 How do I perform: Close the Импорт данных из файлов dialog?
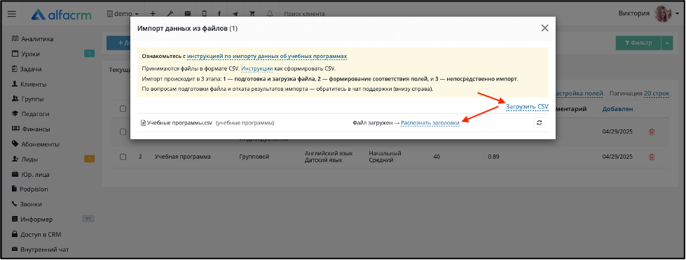544,29
